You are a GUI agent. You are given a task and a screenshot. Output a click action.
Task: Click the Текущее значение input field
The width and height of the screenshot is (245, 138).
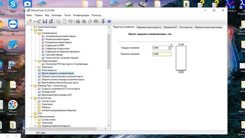pos(160,48)
